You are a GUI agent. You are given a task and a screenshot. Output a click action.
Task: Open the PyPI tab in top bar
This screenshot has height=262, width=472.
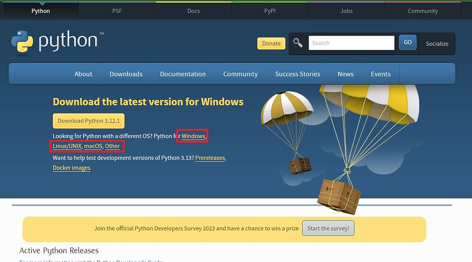point(270,11)
